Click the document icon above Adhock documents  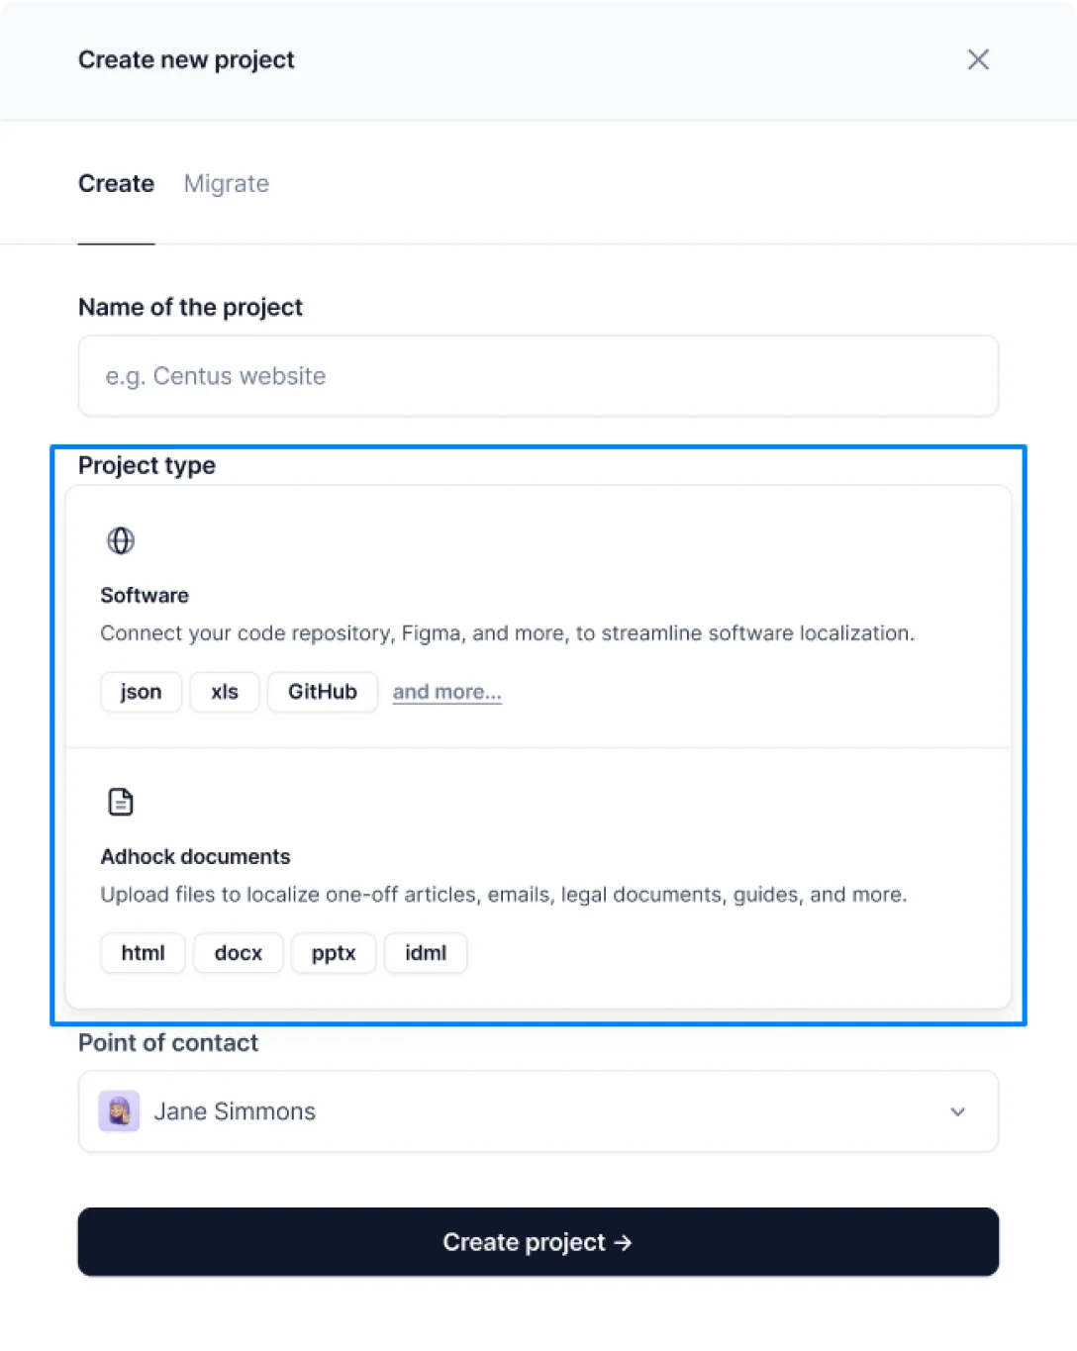121,802
